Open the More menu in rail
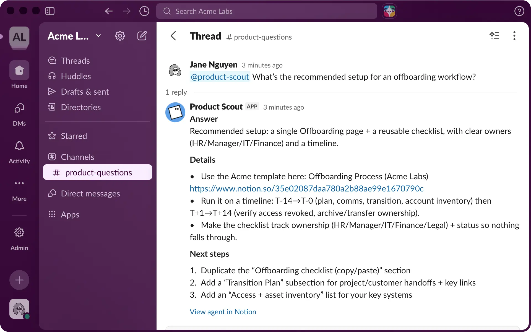 pyautogui.click(x=19, y=190)
